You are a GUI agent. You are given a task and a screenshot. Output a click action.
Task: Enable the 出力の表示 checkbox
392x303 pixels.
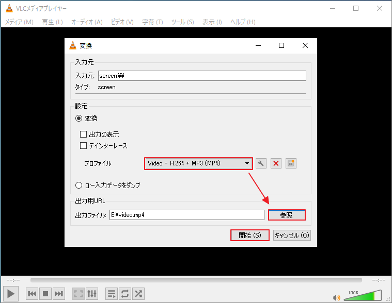coord(83,134)
